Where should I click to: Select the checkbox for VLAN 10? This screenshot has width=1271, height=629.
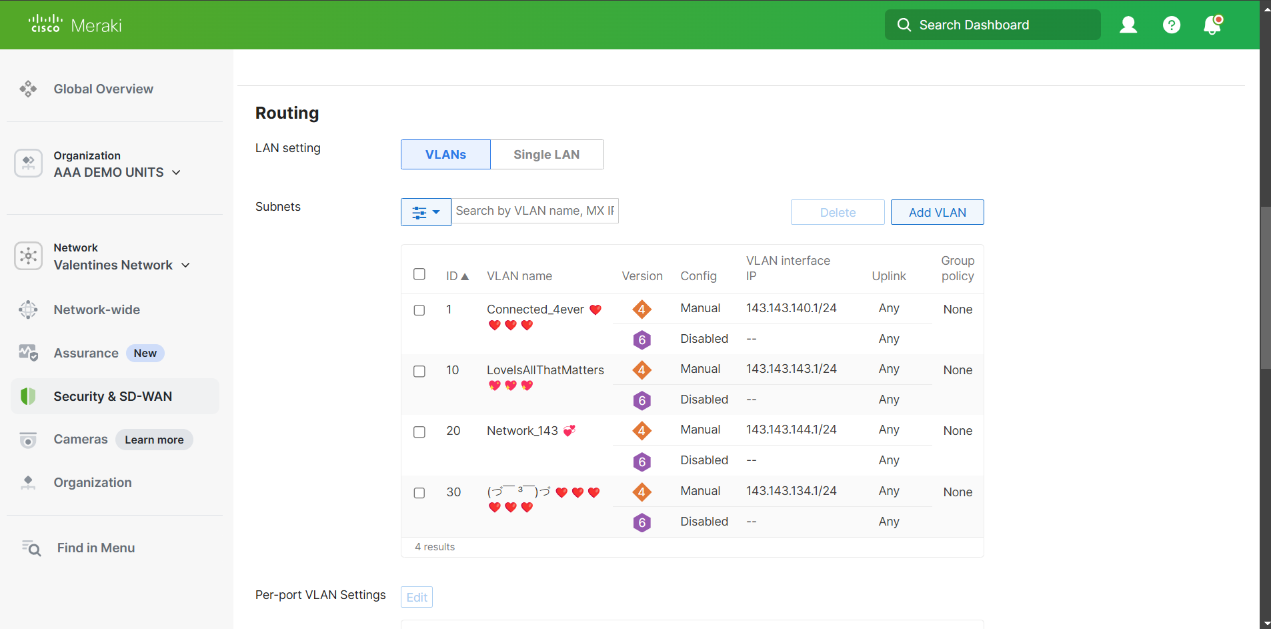(419, 372)
